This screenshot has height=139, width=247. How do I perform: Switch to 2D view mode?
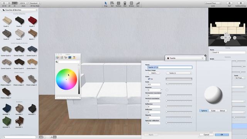click(9, 3)
